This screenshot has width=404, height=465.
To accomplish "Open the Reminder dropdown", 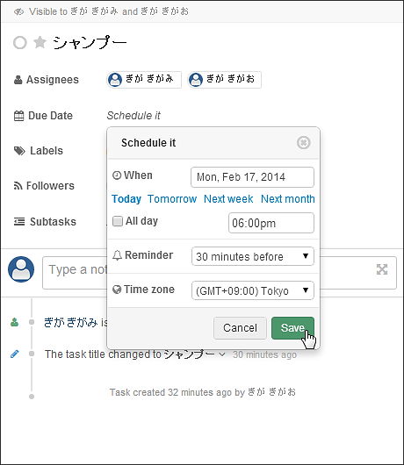I will click(253, 256).
